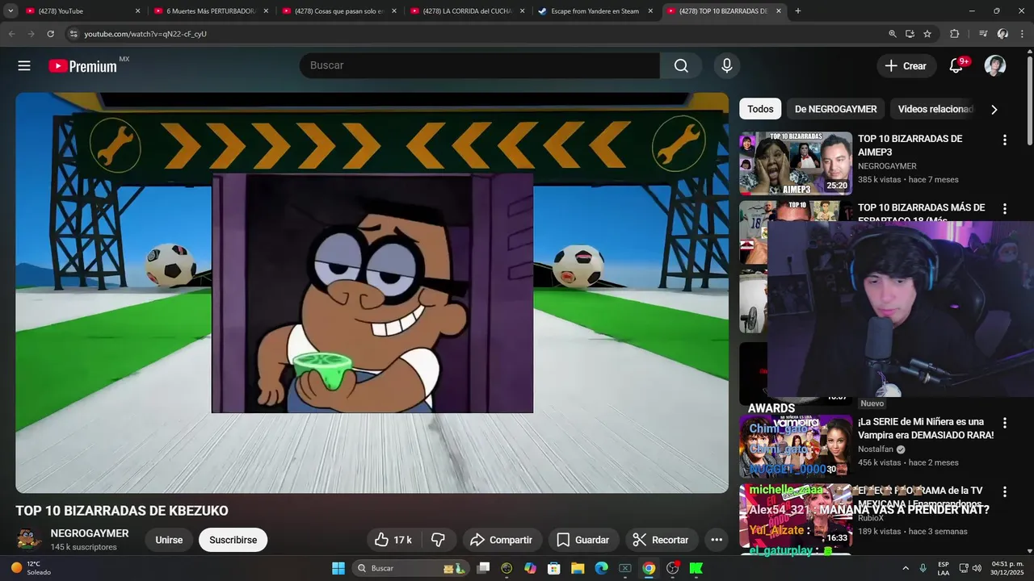Open Chrome media controls icon
This screenshot has height=581, width=1034.
click(x=983, y=34)
